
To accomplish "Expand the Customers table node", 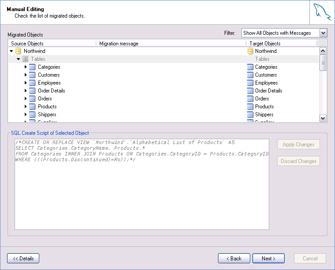I will (26, 74).
